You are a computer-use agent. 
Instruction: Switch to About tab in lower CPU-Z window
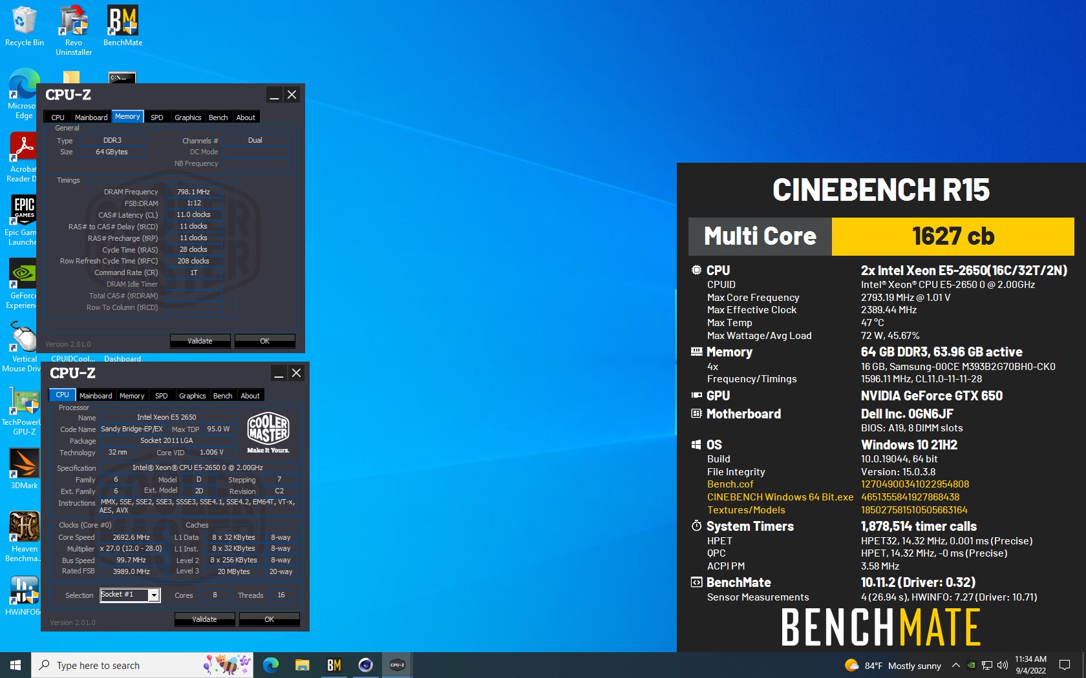tap(250, 396)
